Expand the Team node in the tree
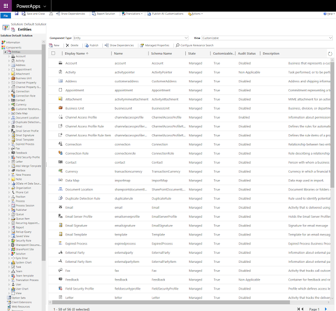This screenshot has height=311, width=336. point(9,271)
